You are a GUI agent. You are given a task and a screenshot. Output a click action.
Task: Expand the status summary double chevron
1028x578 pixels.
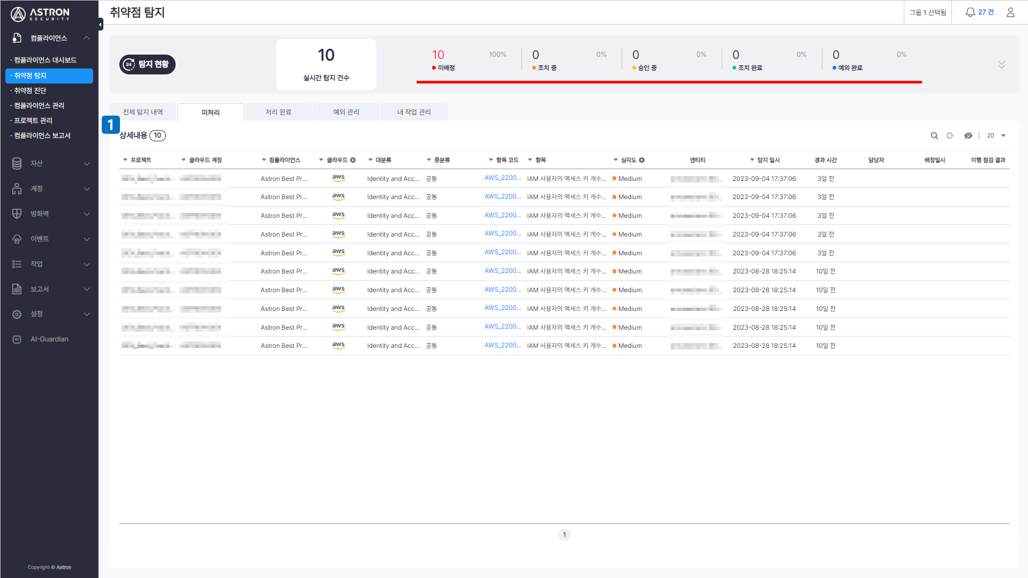coord(1002,65)
